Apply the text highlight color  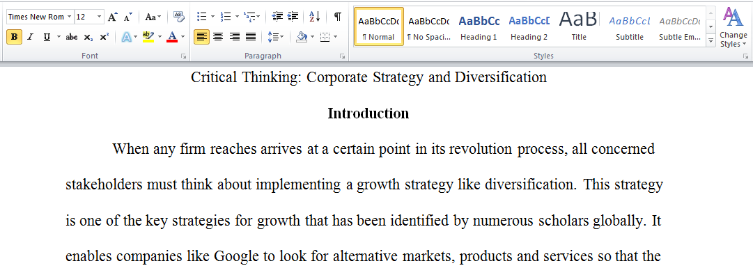148,37
